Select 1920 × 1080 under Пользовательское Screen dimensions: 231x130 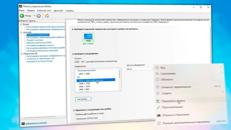coord(84,74)
